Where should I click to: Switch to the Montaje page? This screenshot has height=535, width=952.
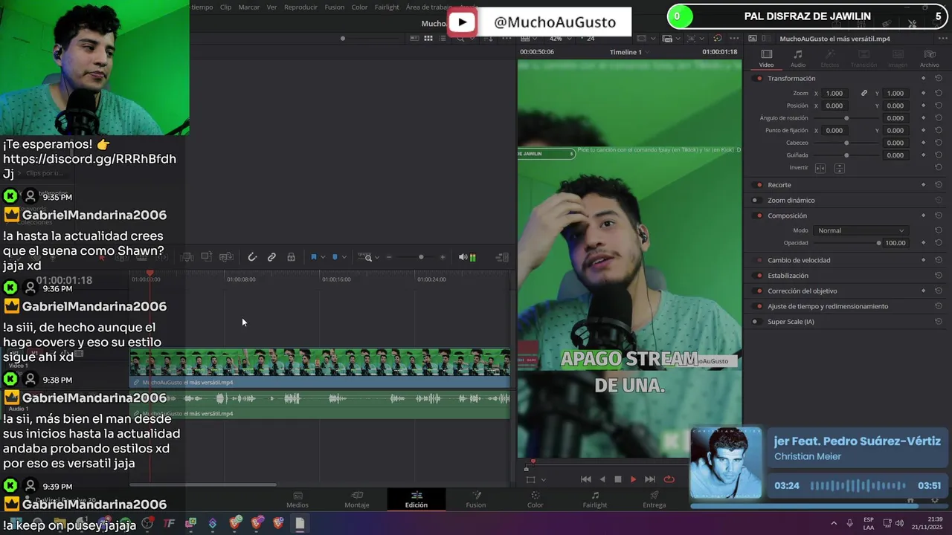point(356,499)
